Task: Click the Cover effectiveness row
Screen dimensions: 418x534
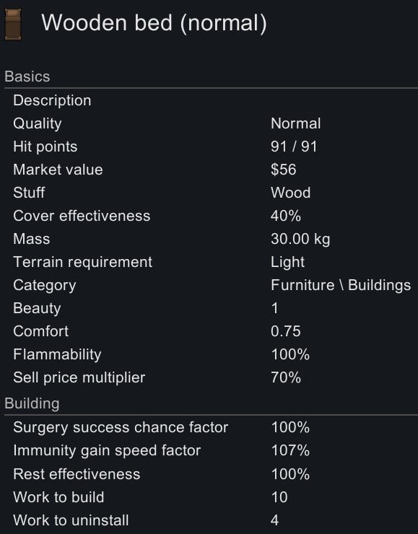Action: (212, 216)
